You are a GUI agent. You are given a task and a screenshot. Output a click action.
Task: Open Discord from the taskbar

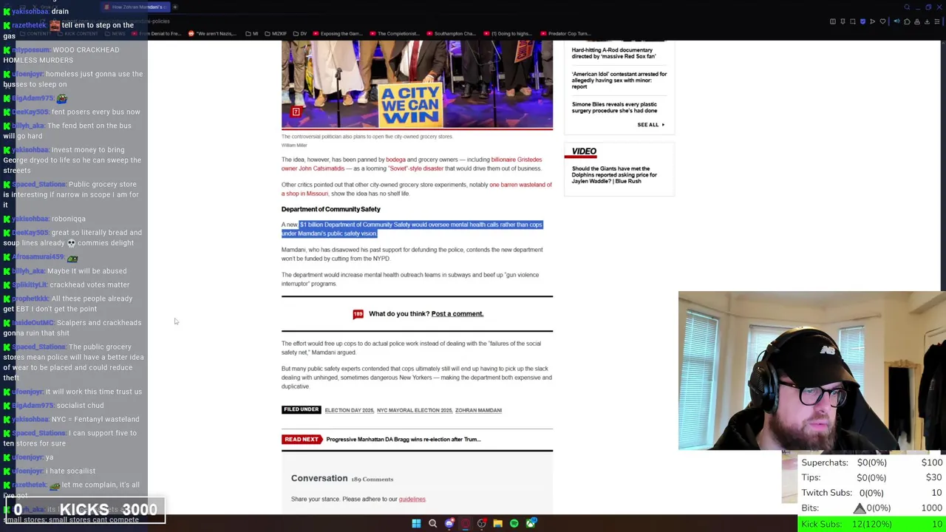(449, 524)
